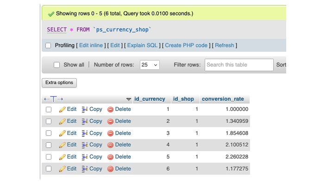Click the id_currency value 6 cell

pyautogui.click(x=168, y=169)
